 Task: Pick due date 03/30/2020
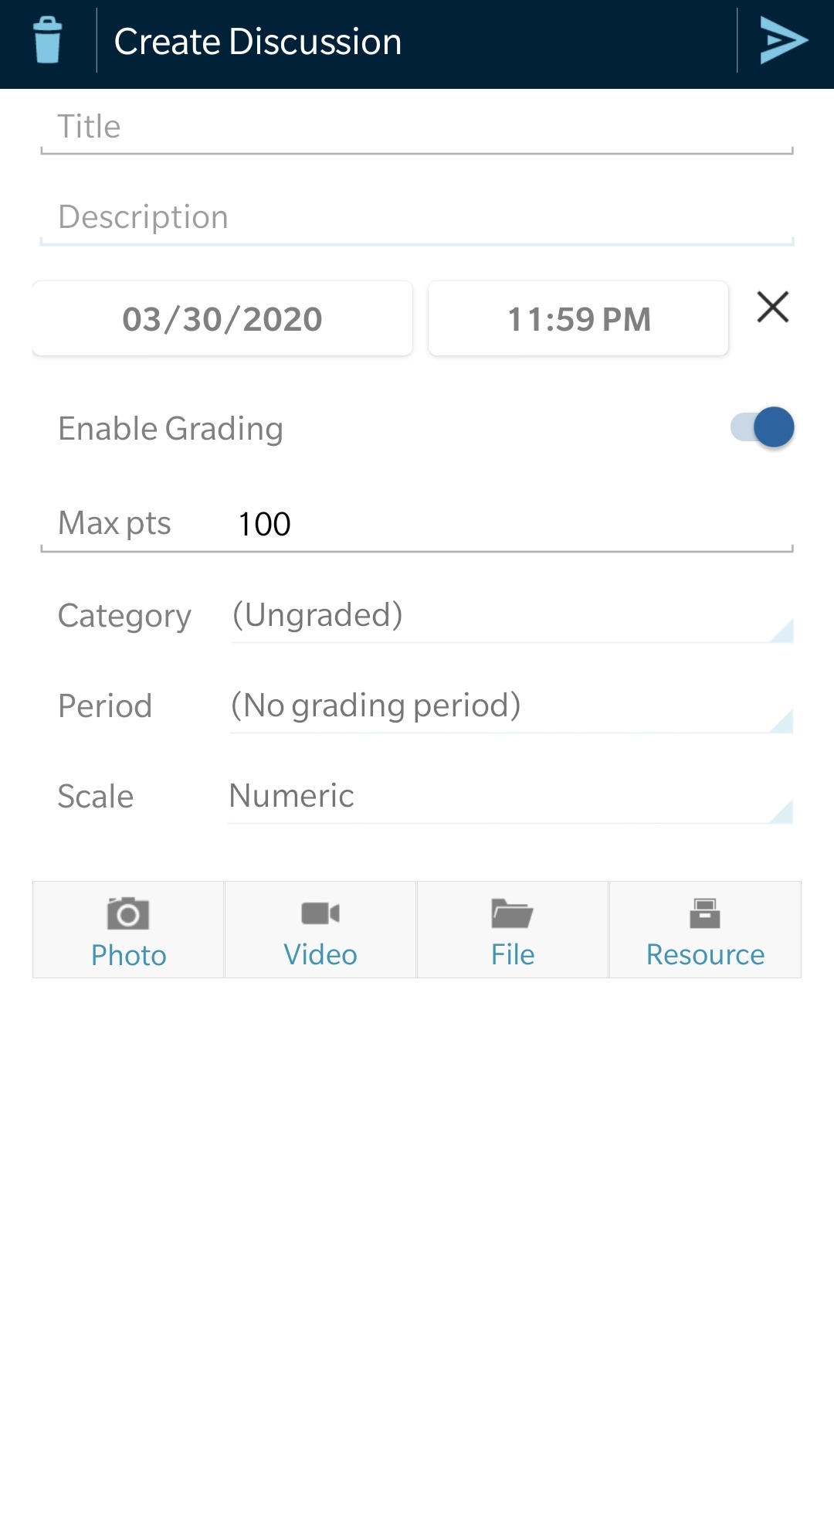[222, 319]
